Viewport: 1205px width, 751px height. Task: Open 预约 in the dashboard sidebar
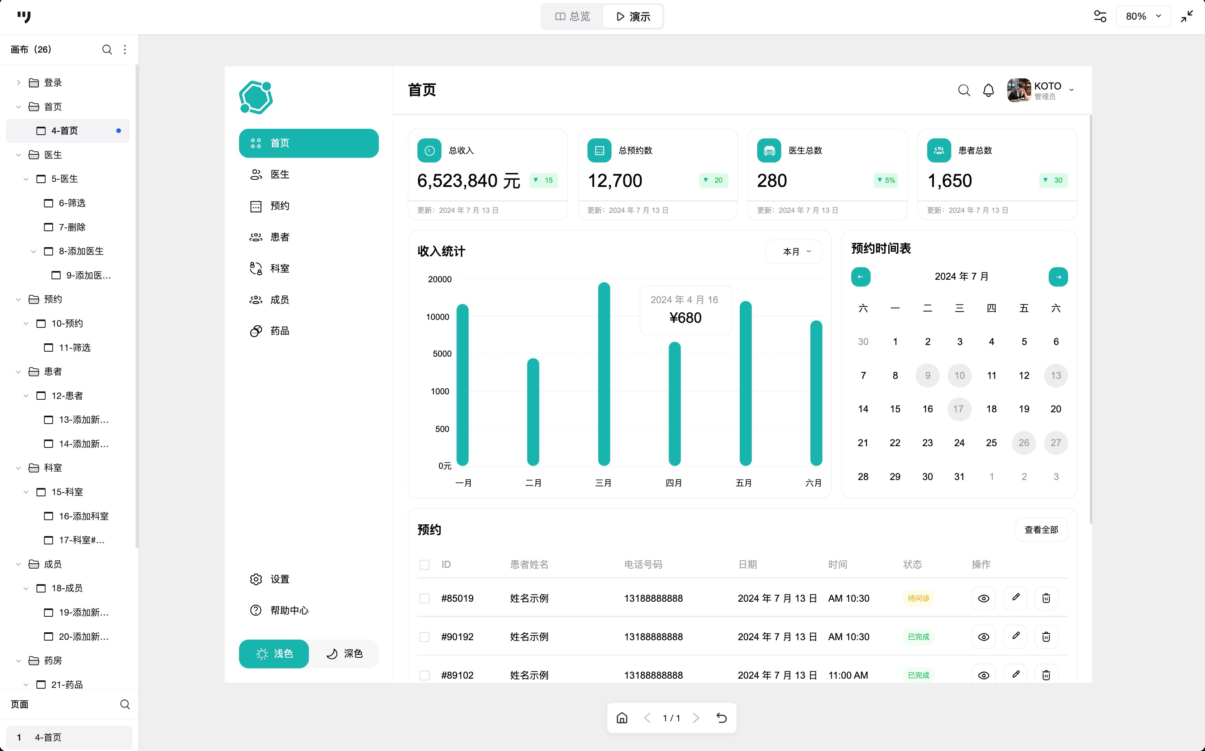point(279,206)
